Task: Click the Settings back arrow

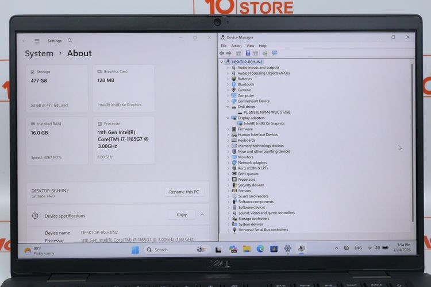Action: coord(24,41)
